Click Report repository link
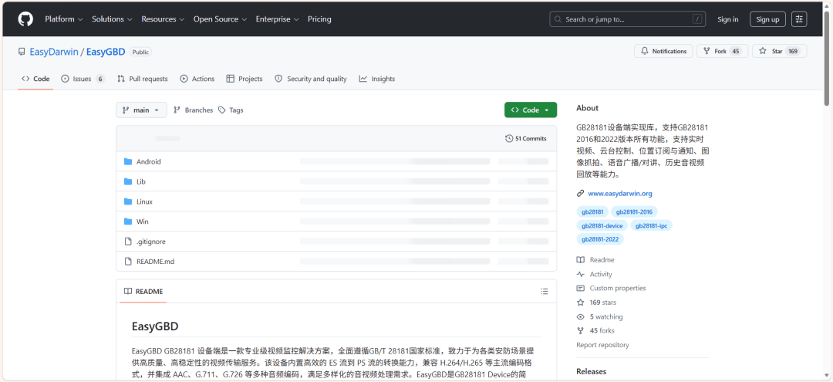833x382 pixels. click(602, 345)
